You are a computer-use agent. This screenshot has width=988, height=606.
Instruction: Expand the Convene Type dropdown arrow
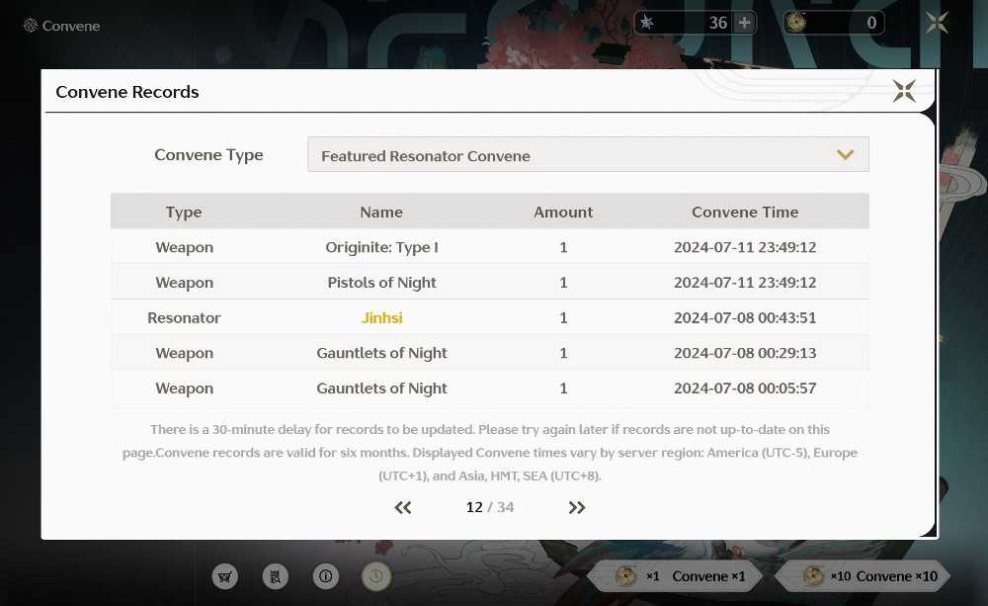845,154
